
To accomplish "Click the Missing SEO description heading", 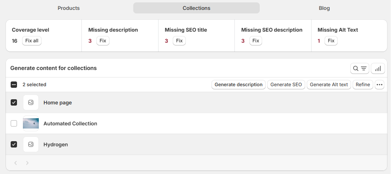I will (x=272, y=30).
